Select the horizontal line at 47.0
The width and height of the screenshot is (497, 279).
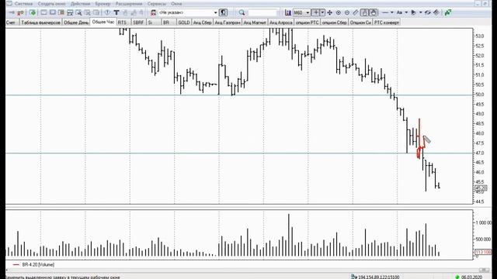coord(239,153)
